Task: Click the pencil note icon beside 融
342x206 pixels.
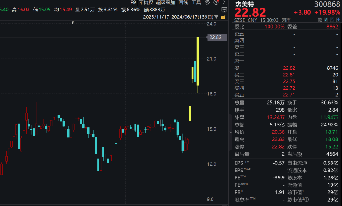Action: click(326, 20)
